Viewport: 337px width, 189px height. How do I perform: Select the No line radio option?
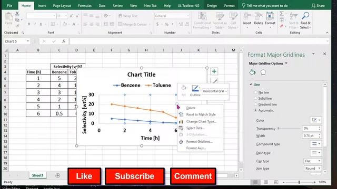click(255, 92)
